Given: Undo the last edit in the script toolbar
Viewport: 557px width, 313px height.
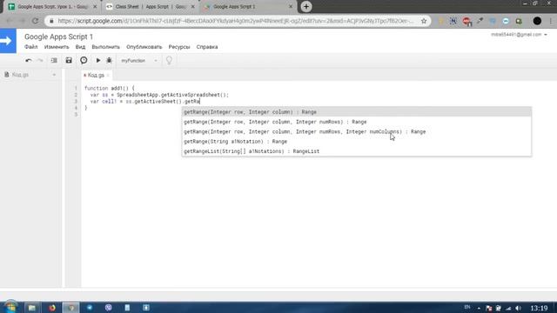Looking at the screenshot, I should (29, 61).
